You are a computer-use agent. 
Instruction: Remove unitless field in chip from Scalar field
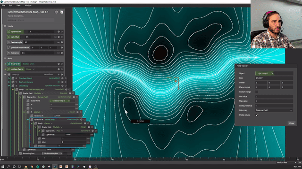coord(69,101)
